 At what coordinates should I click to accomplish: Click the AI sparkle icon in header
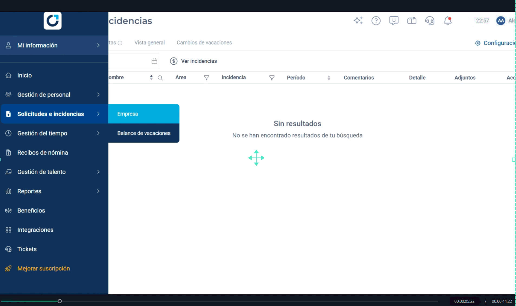(x=358, y=21)
